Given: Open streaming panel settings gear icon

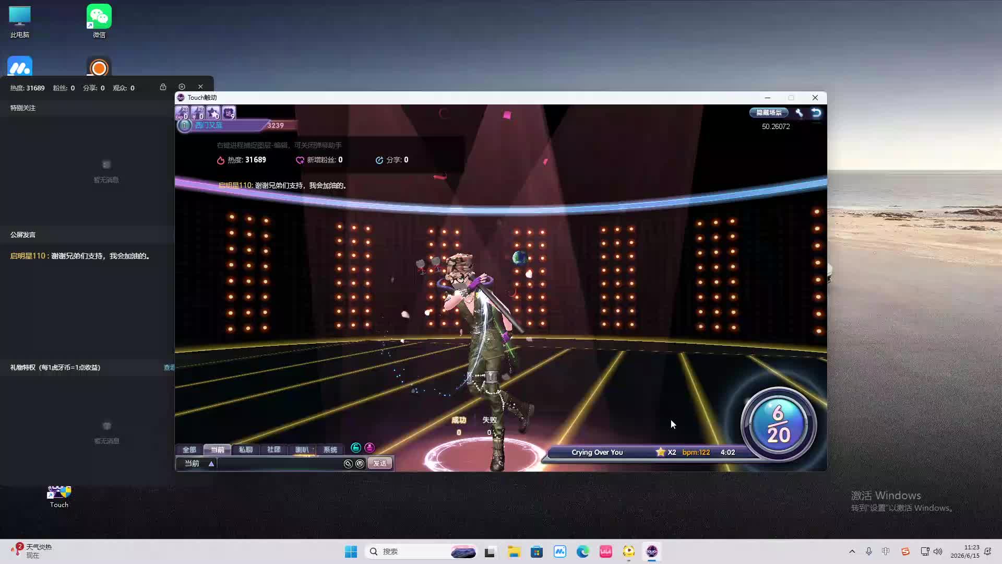Looking at the screenshot, I should [x=182, y=87].
